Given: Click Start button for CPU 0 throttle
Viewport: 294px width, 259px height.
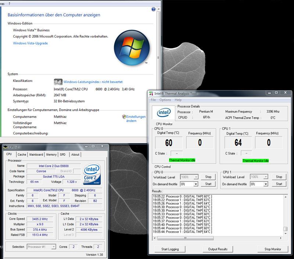Looking at the screenshot, I should pyautogui.click(x=208, y=184).
